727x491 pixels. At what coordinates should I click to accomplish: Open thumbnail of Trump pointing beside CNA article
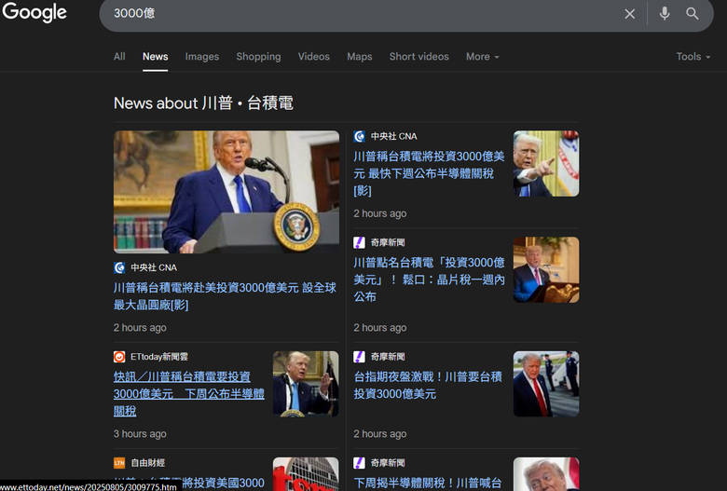(546, 164)
